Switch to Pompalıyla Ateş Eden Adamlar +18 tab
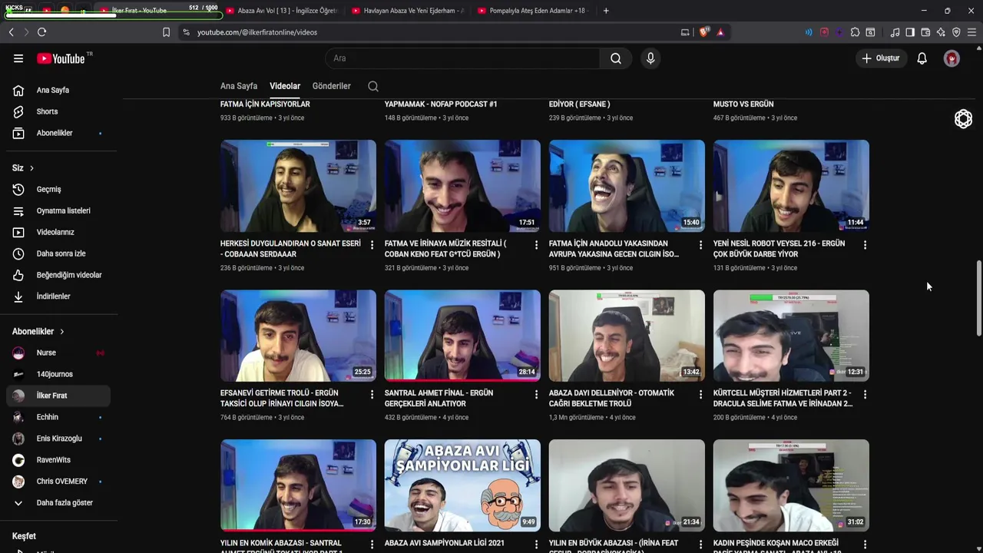 535,11
